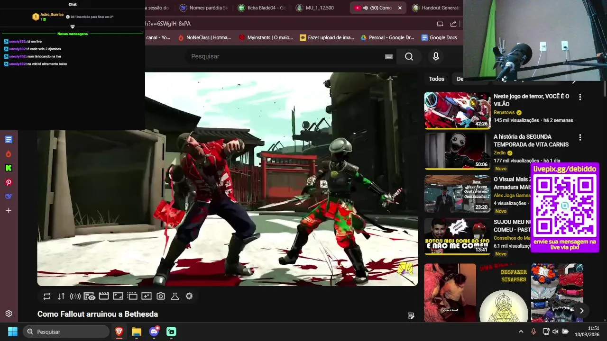Open 'VITA CARNIS' video thumbnail

pos(457,151)
